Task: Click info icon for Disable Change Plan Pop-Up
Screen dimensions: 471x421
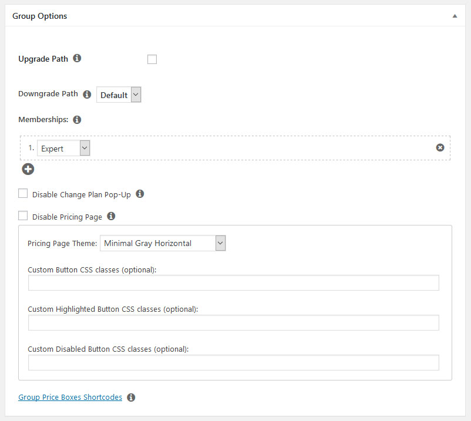Action: pos(140,194)
